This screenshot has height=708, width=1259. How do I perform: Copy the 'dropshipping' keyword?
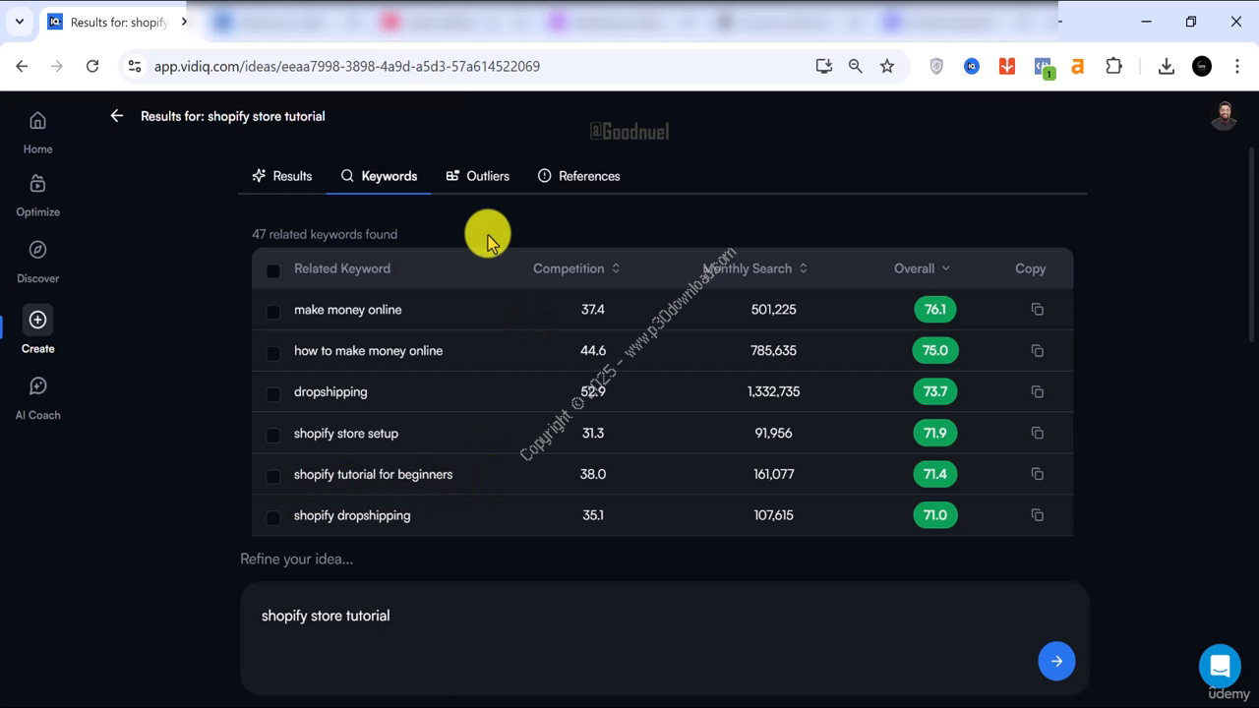coord(1037,392)
